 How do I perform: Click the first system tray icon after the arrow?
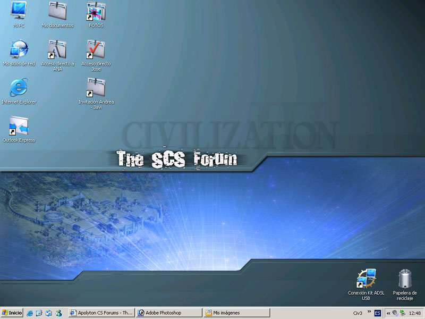[x=395, y=313]
